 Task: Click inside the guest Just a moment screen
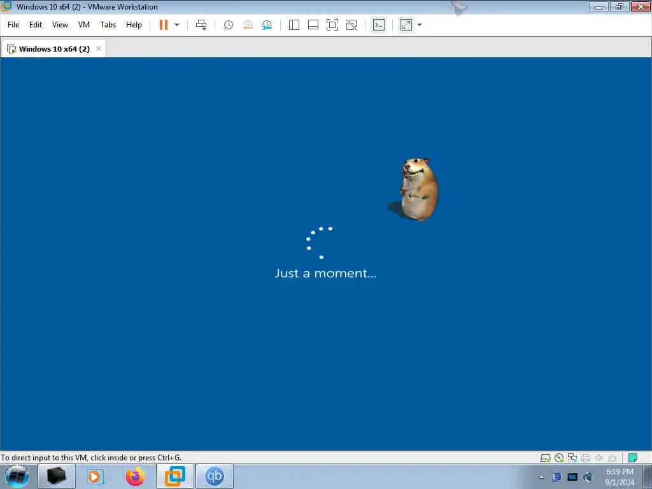[325, 253]
